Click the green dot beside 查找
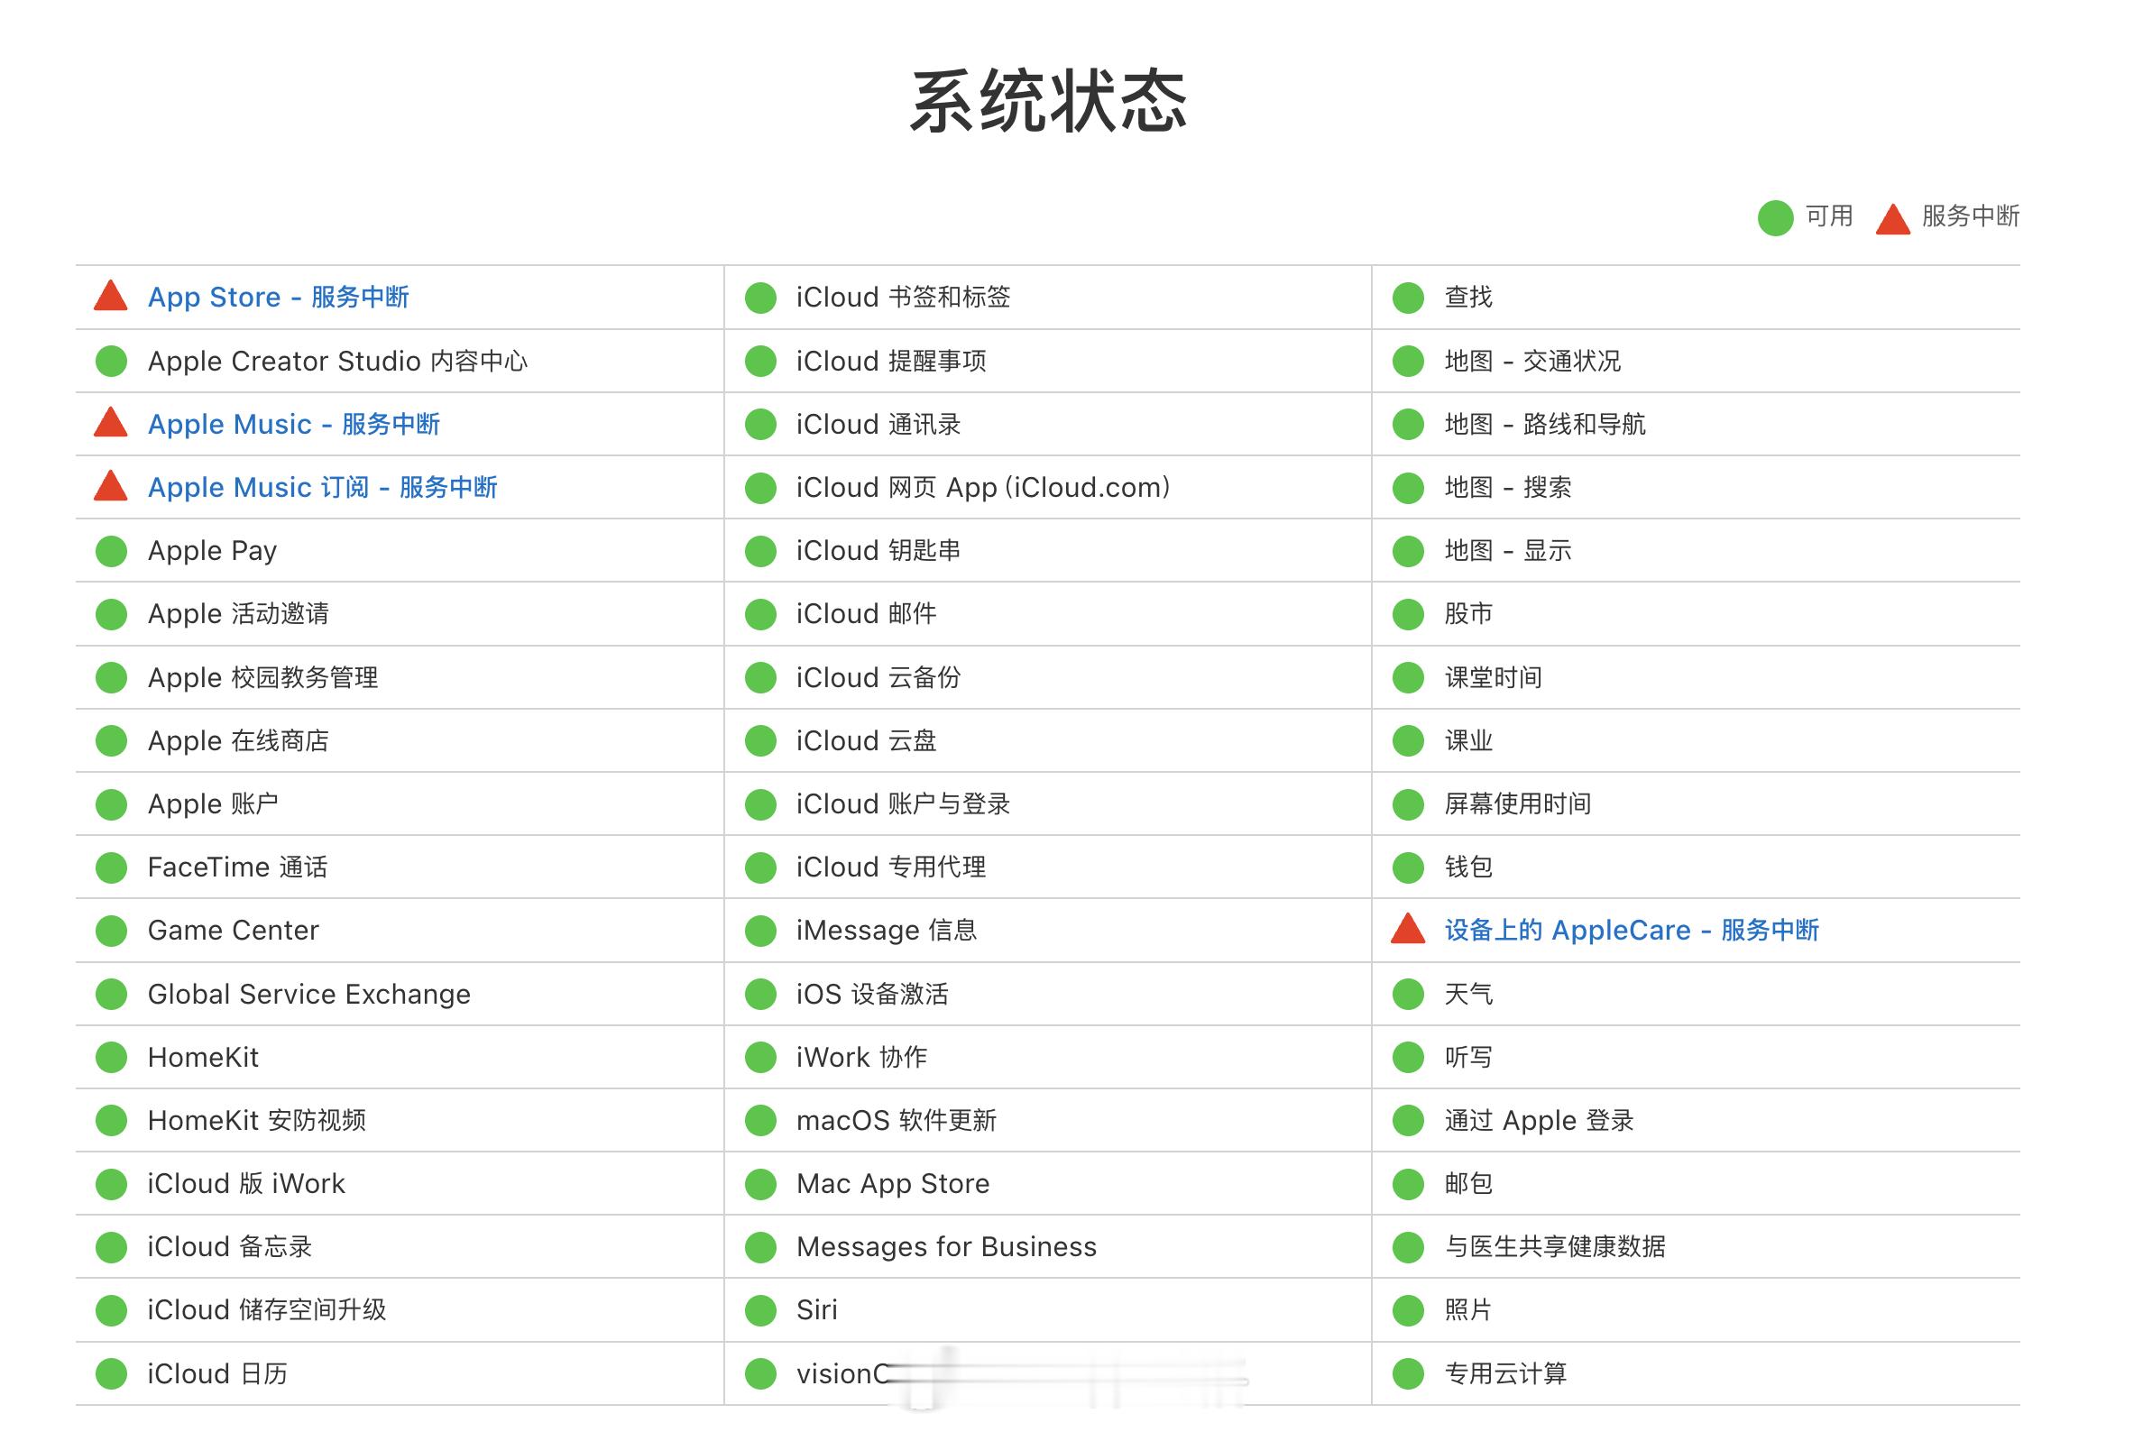This screenshot has width=2143, height=1432. coord(1408,297)
